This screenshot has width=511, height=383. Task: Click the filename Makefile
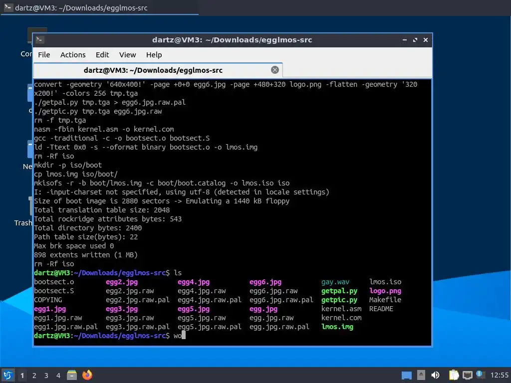pos(385,300)
